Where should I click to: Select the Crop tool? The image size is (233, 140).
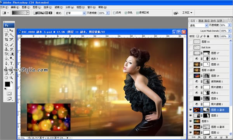(6, 39)
